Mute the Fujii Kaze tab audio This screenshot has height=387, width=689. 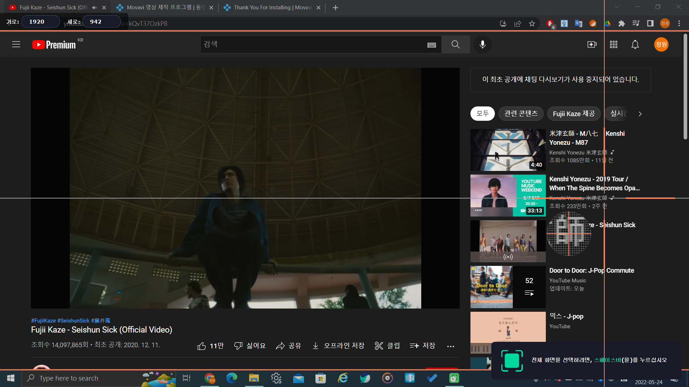coord(94,8)
